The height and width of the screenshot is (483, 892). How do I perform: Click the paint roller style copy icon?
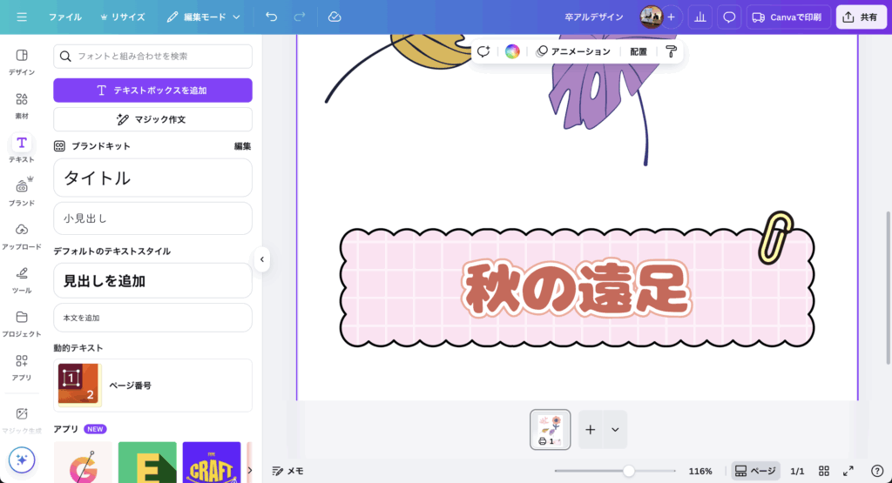tap(670, 51)
